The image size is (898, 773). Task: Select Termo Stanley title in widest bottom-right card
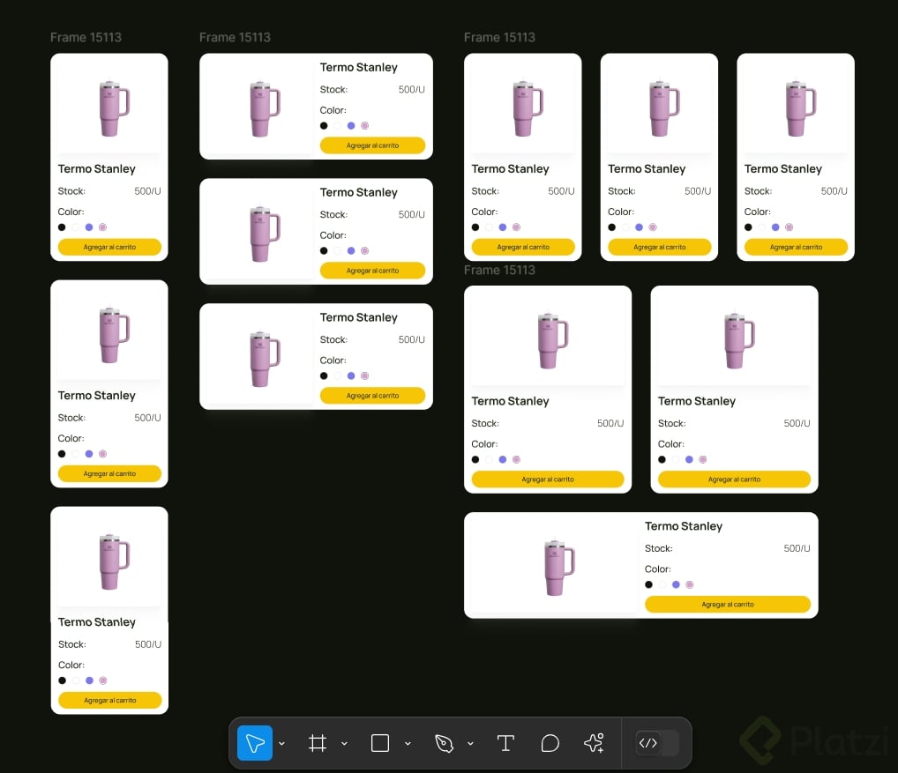684,526
